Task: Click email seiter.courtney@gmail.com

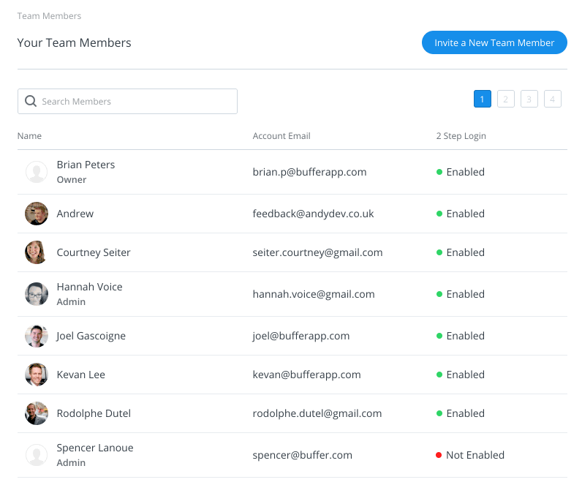Action: click(x=317, y=252)
